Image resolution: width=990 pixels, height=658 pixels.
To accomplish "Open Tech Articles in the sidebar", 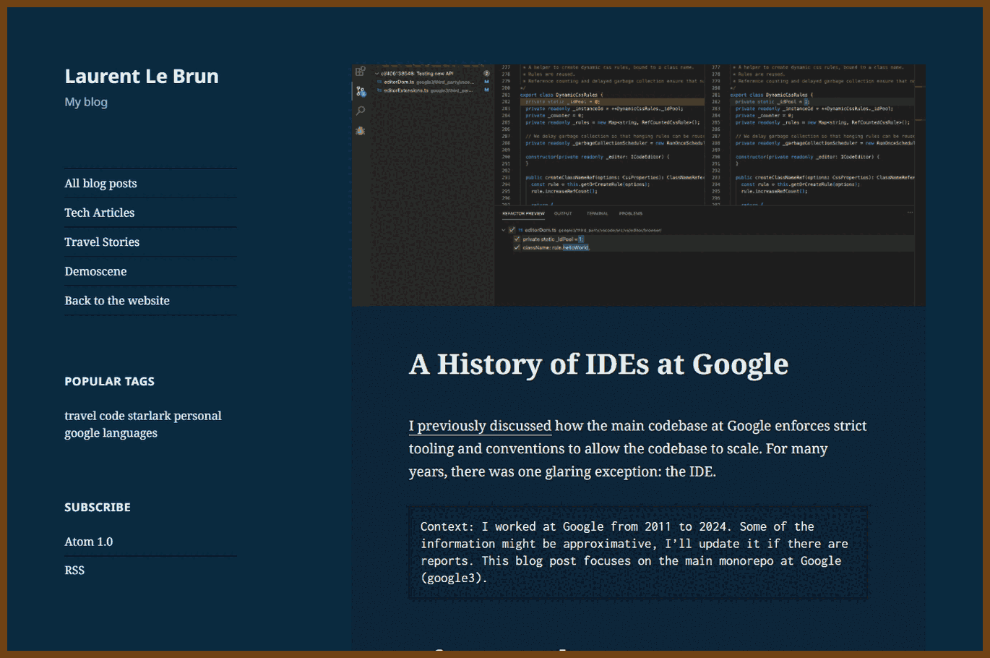I will [x=100, y=213].
